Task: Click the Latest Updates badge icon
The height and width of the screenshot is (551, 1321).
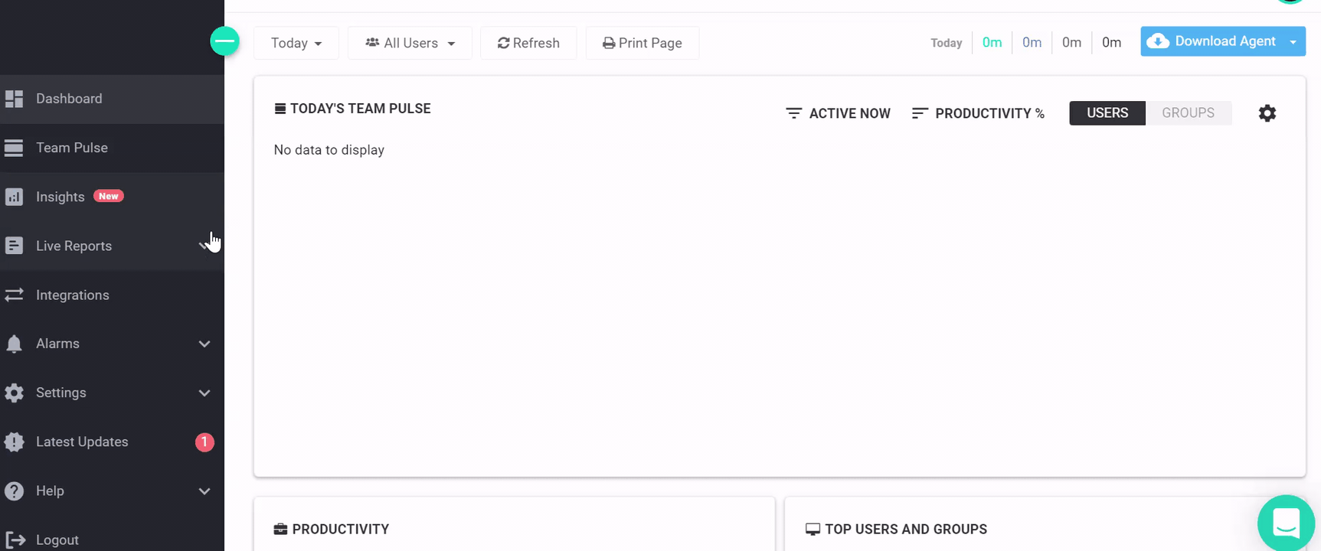Action: tap(14, 442)
